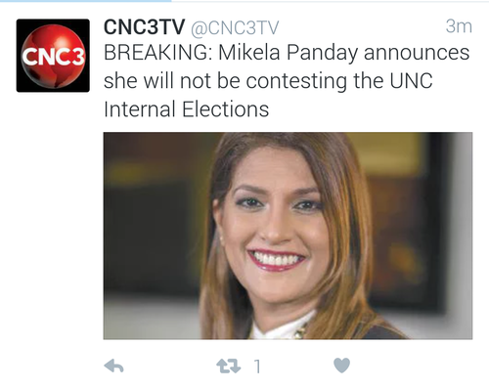Like the tweet with the heart icon

tap(342, 366)
